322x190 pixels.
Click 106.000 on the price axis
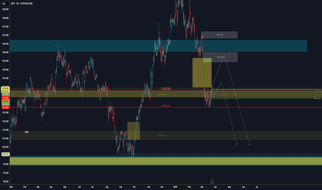coord(5,53)
